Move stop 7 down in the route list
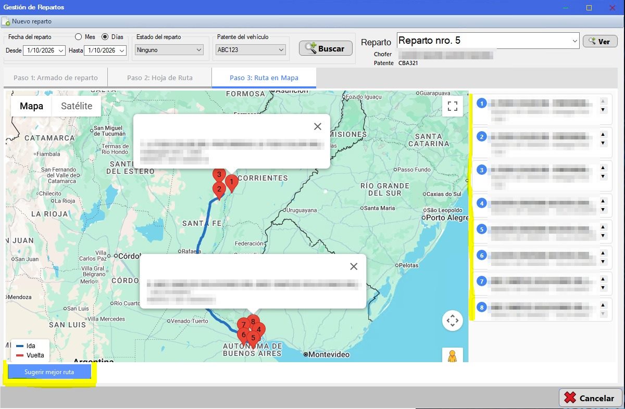The image size is (625, 409). [x=603, y=288]
